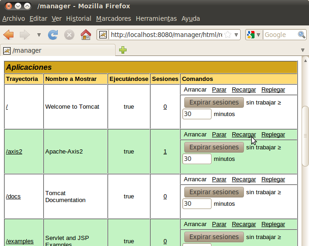Screen dimensions: 309x246
Task: Click Parar for Welcome to Tomcat
Action: tap(219, 90)
